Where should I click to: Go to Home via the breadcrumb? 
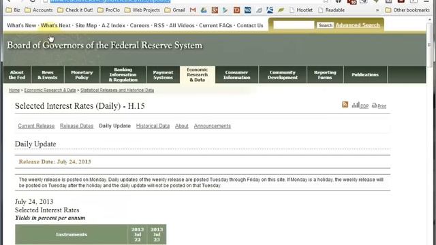pyautogui.click(x=14, y=91)
